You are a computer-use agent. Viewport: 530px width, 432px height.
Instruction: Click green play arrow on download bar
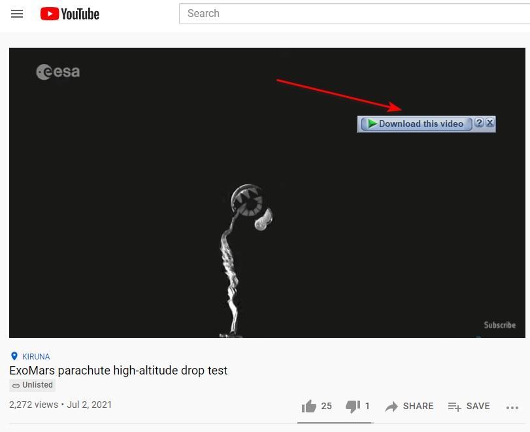coord(372,124)
